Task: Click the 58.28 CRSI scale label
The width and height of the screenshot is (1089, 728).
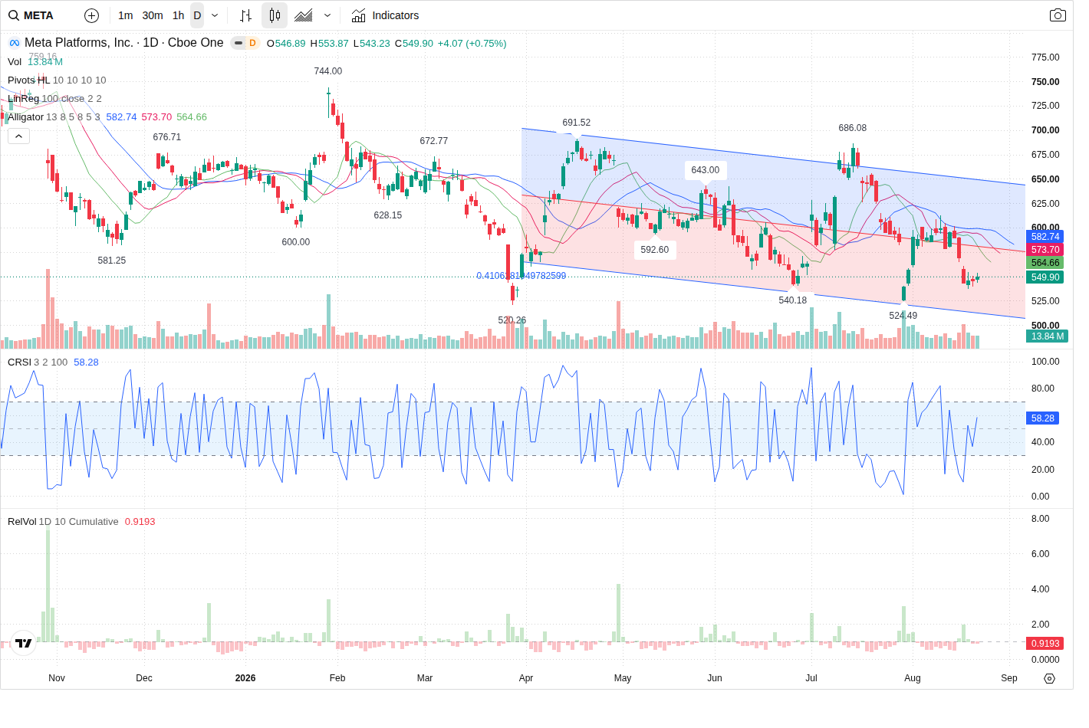Action: [1042, 418]
